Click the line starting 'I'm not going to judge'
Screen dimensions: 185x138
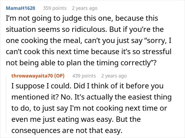tap(82, 19)
